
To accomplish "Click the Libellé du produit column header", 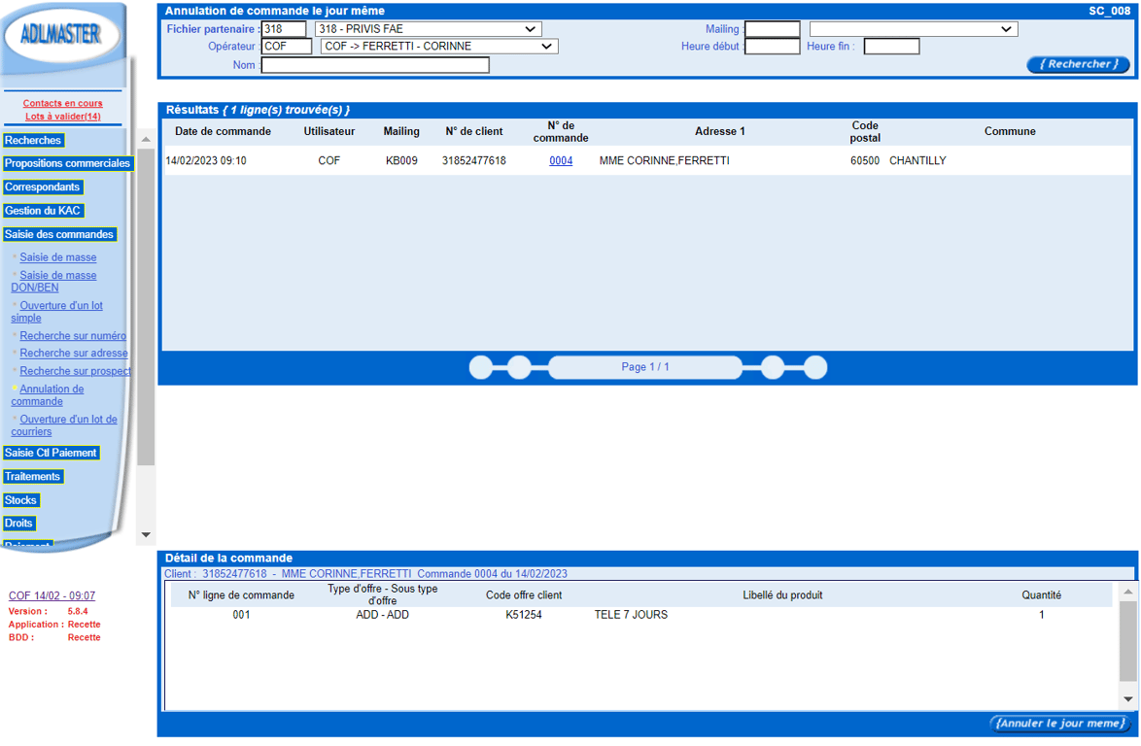I will [x=782, y=595].
